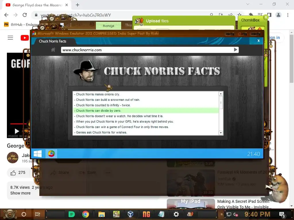Click the ChomikBox panel title
Viewport: 294px width, 220px height.
coord(250,20)
